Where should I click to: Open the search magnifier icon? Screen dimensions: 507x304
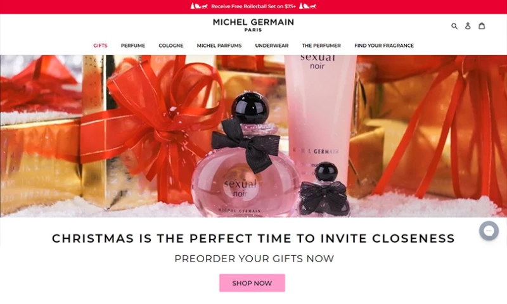pyautogui.click(x=454, y=26)
